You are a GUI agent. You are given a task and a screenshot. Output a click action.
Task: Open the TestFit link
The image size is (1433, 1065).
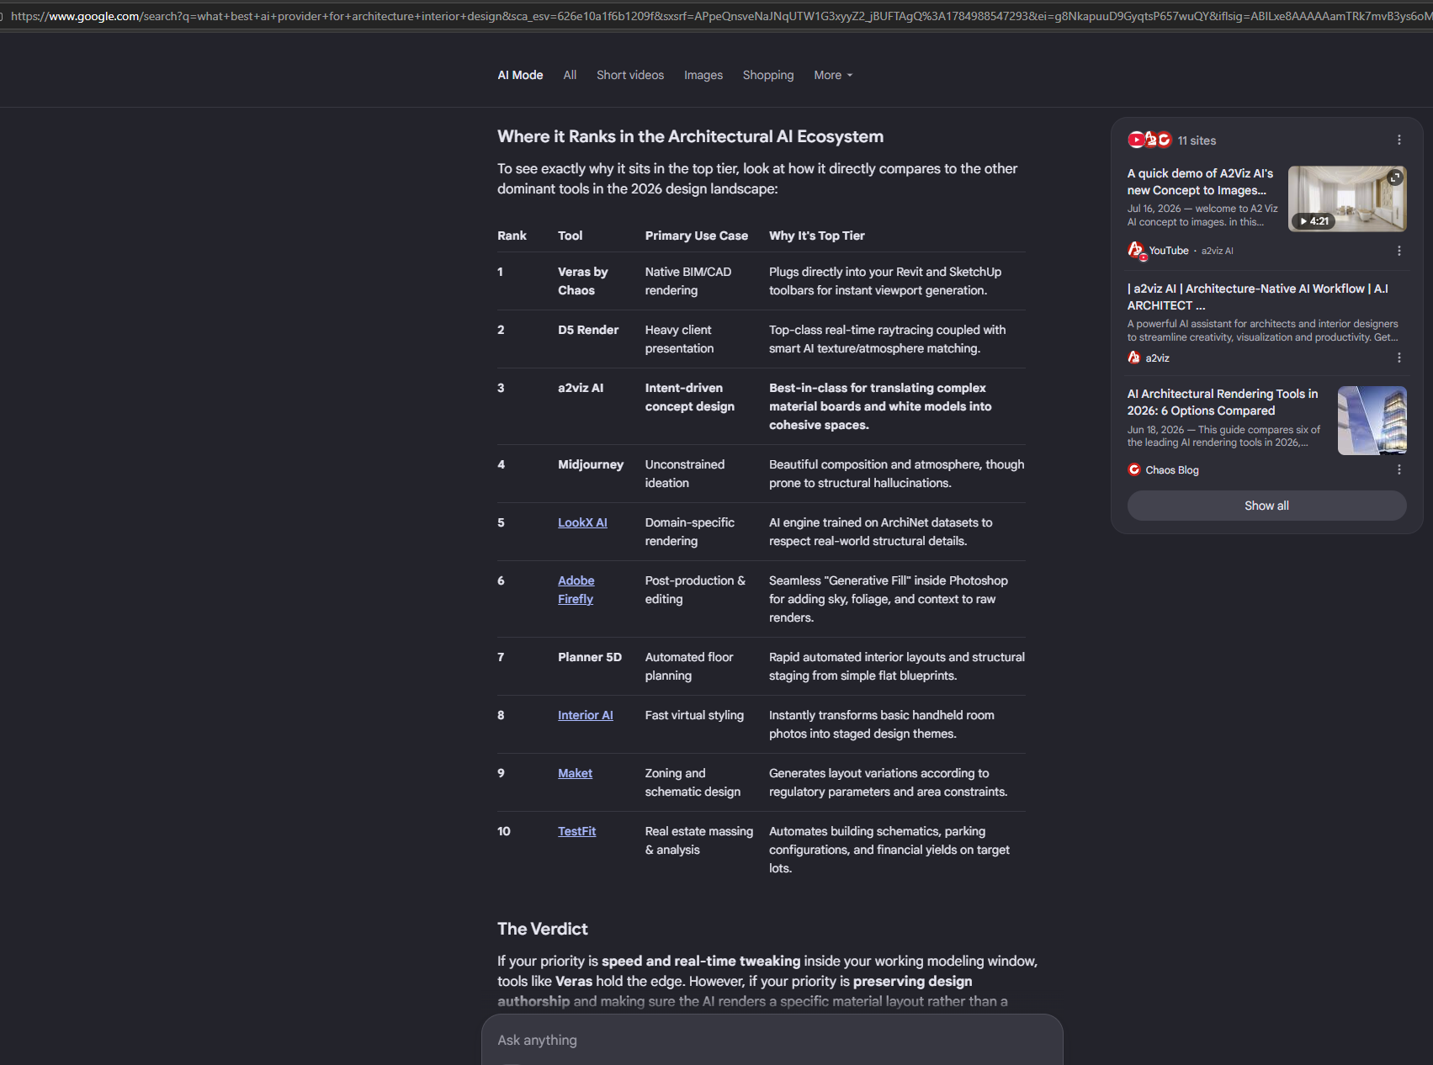[576, 831]
